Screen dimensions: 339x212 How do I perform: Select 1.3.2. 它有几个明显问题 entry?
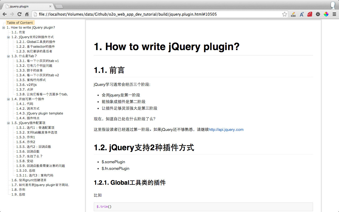pos(34,66)
